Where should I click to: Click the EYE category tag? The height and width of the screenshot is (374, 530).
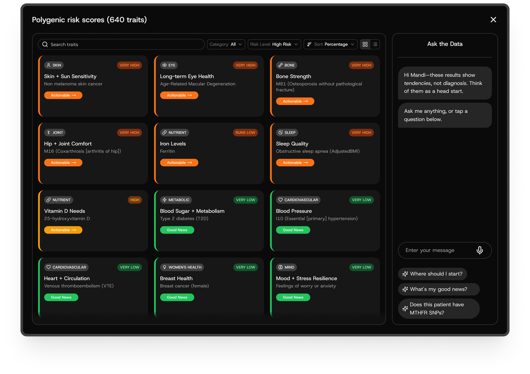[169, 65]
